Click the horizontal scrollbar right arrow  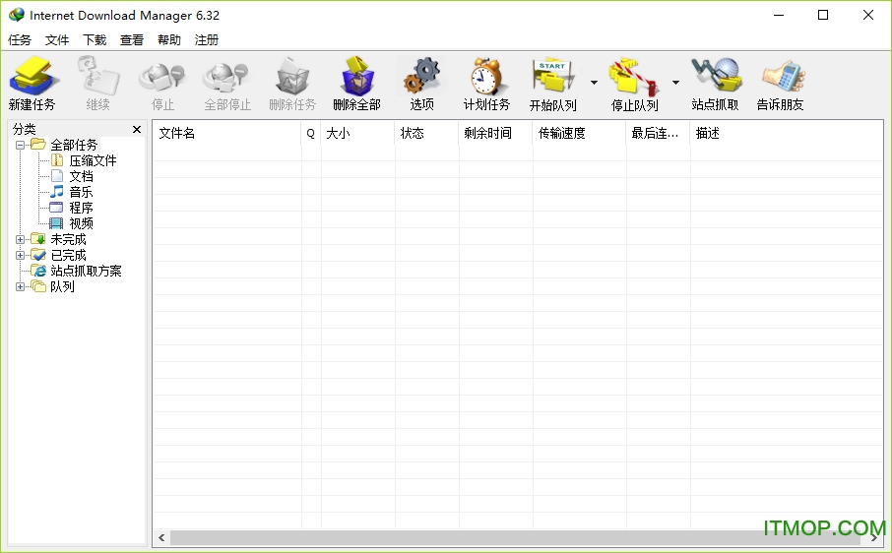875,537
